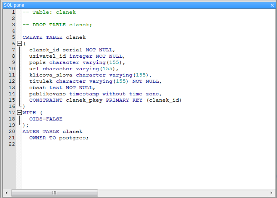
Task: Click the 'url character varying(155),' line
Action: (74, 69)
